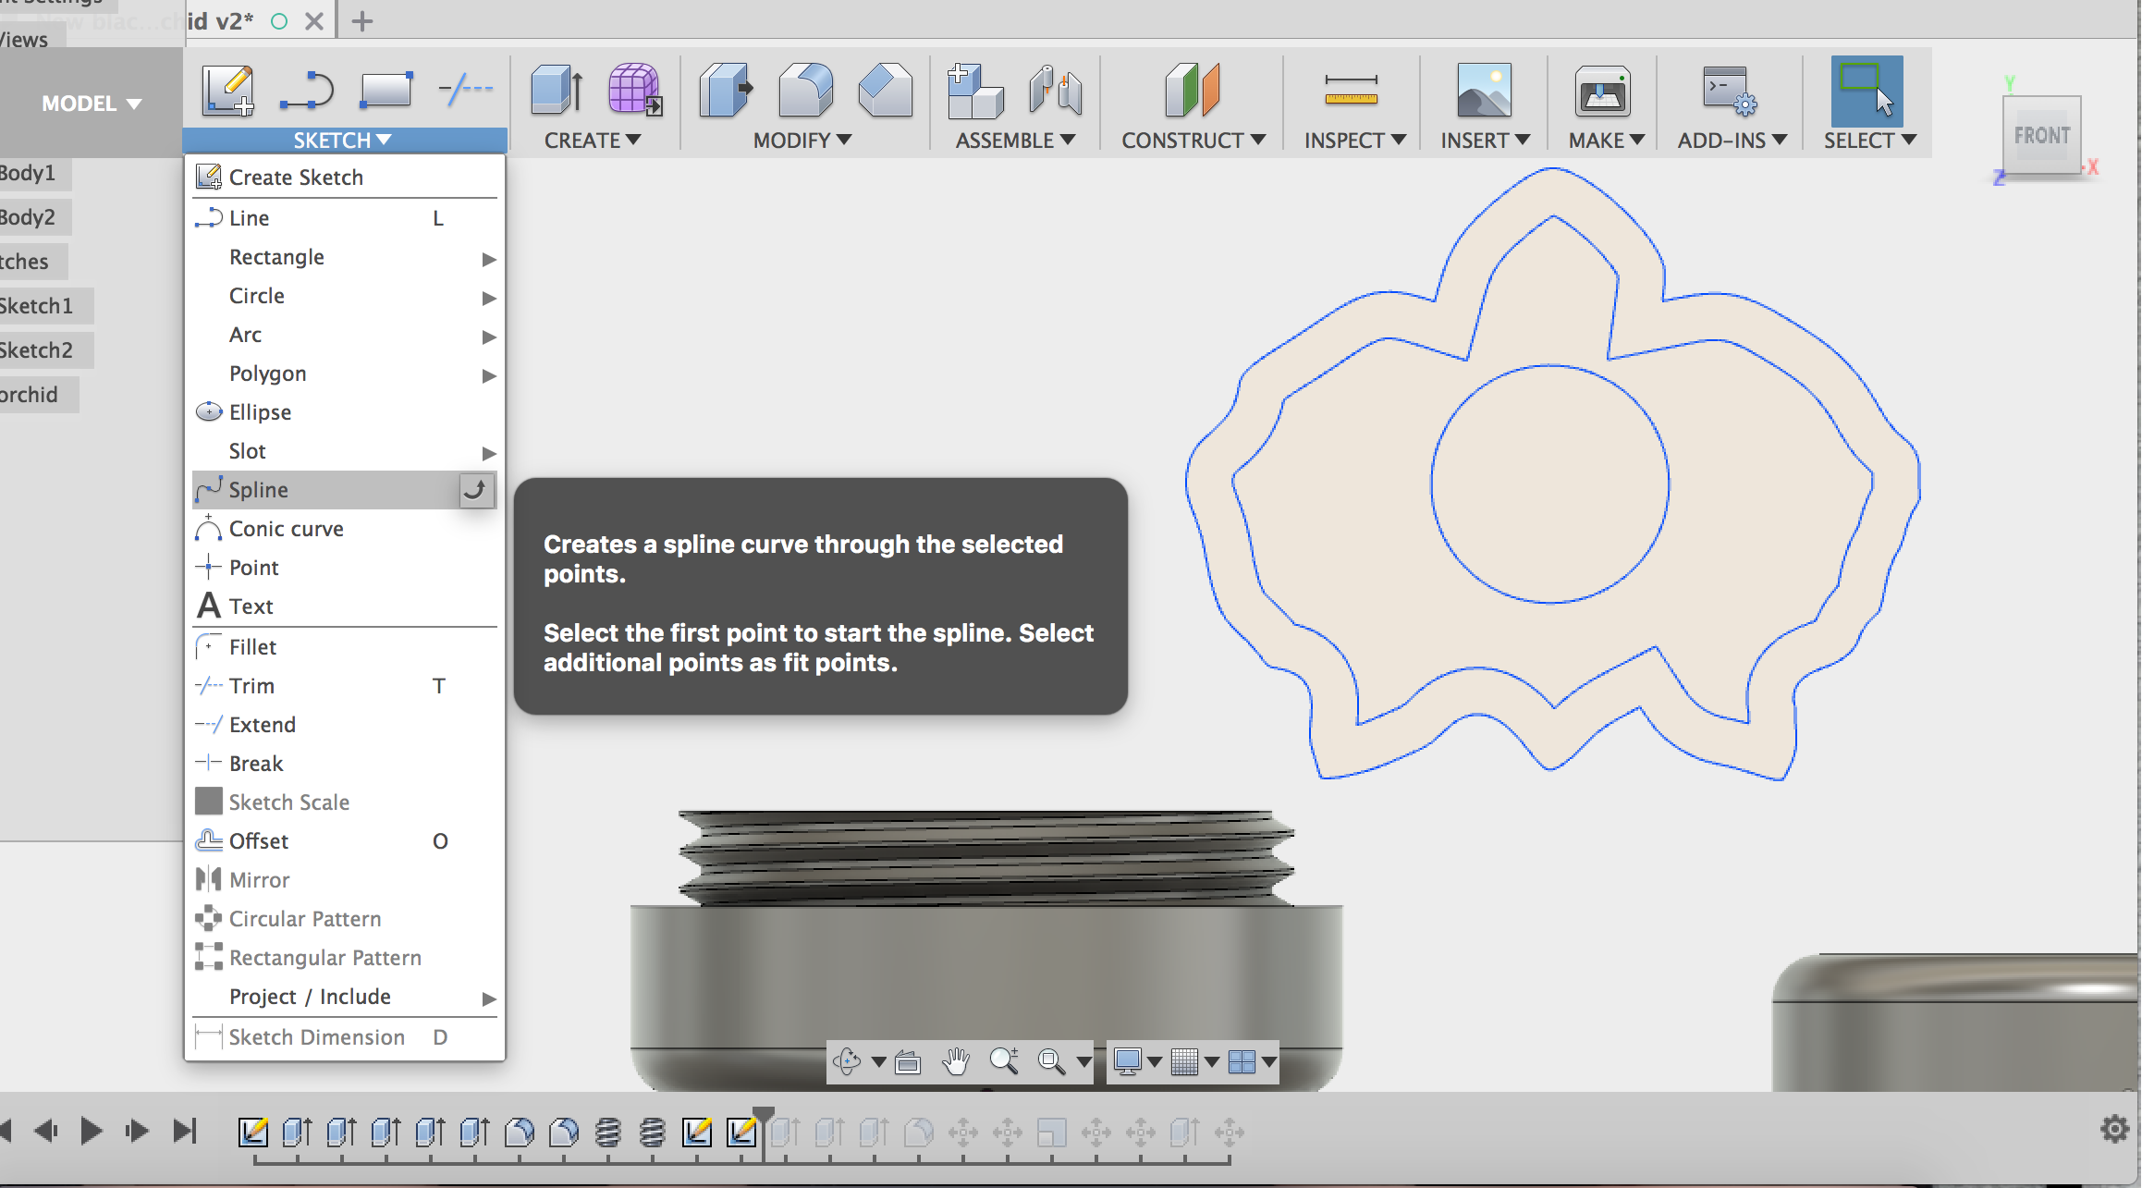Select Body2 in the browser tree
The height and width of the screenshot is (1188, 2142).
(28, 217)
